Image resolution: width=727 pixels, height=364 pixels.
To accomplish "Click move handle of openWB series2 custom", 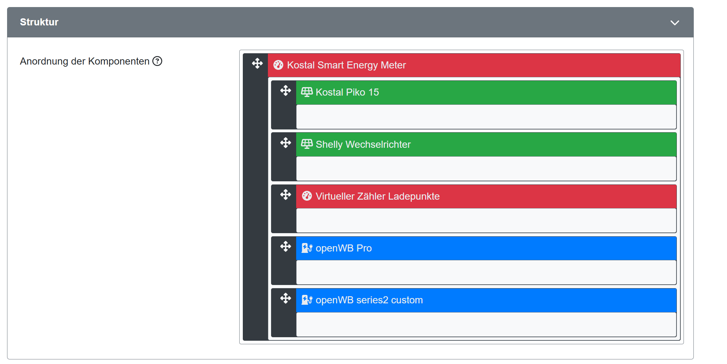I will (x=286, y=298).
